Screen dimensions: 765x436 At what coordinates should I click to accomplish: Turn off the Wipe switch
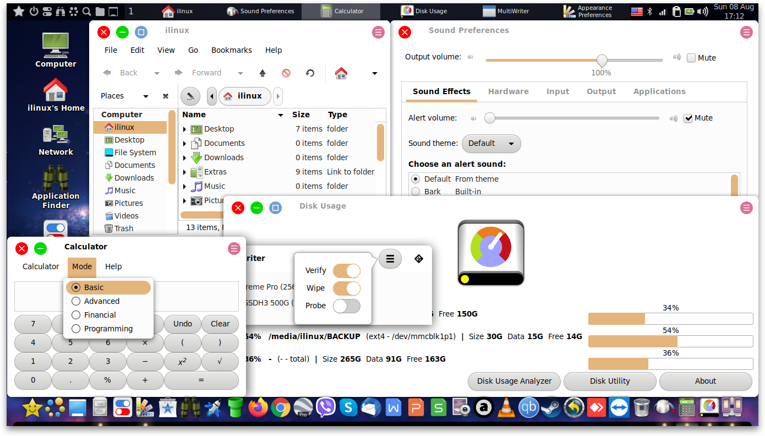tap(347, 288)
